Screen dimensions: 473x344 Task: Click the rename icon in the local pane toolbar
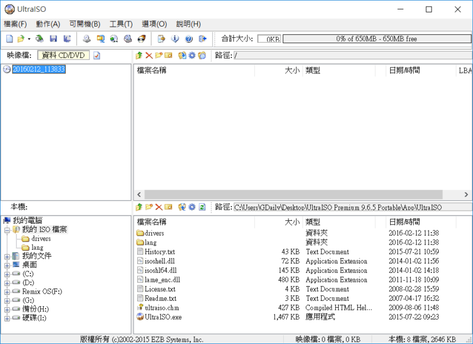169,207
